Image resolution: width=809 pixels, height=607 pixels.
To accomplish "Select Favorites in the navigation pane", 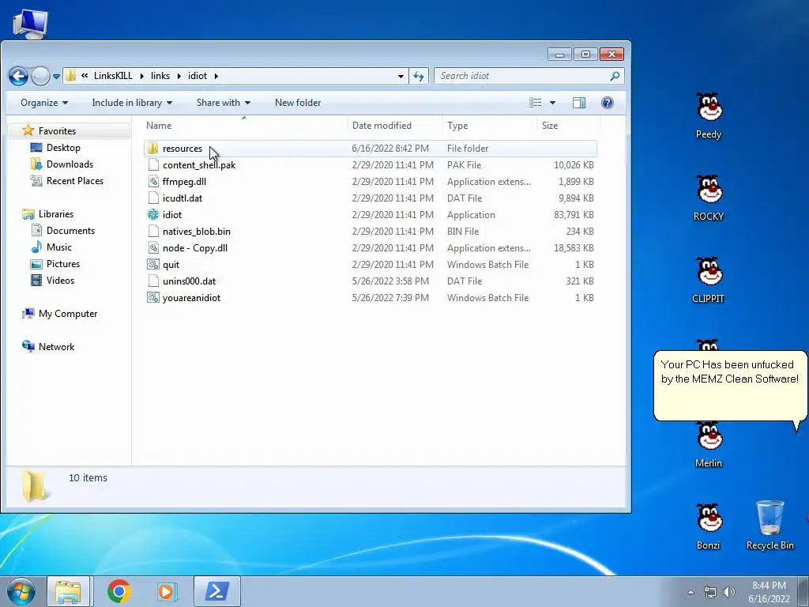I will pyautogui.click(x=57, y=131).
